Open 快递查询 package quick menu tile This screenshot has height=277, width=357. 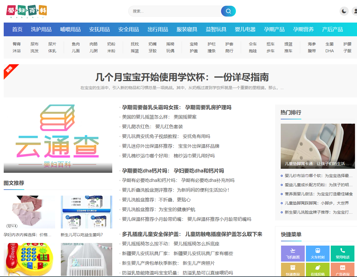coord(293,270)
